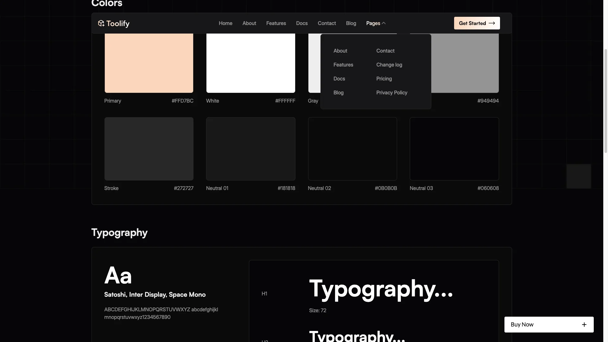Click the Satoshi, Inter Display, Space Mono text
Screen dimensions: 608x342
[x=155, y=294]
